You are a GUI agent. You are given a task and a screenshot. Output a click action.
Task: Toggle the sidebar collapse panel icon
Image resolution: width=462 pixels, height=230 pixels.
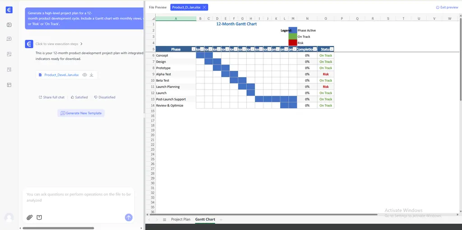[x=9, y=25]
